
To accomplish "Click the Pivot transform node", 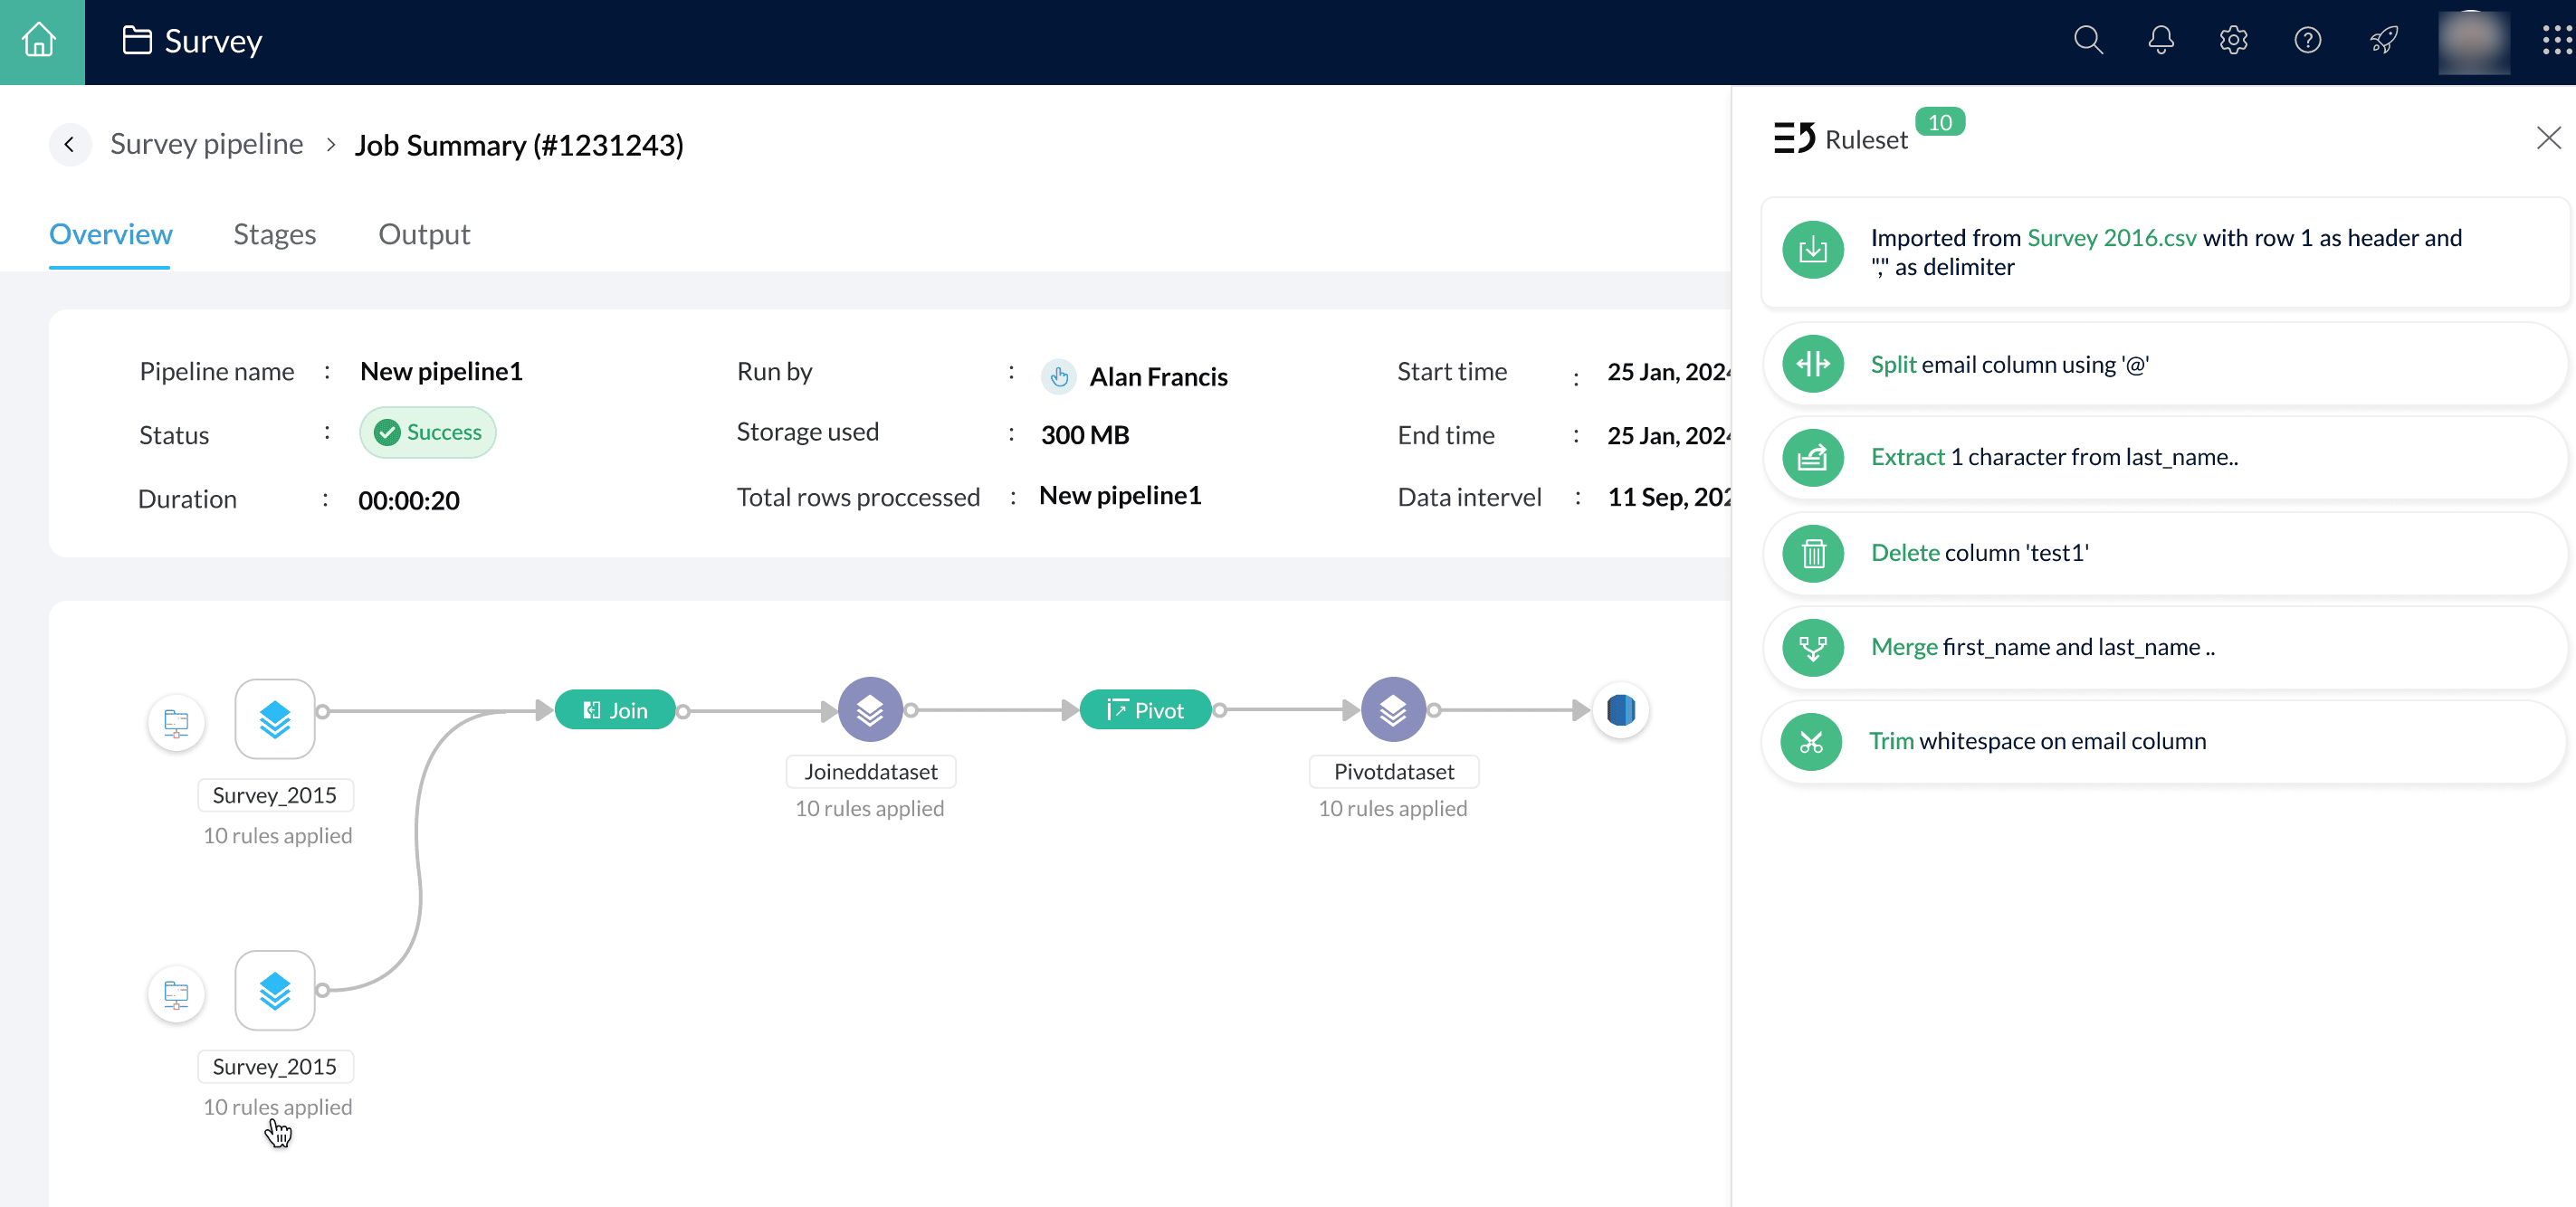I will click(x=1145, y=710).
